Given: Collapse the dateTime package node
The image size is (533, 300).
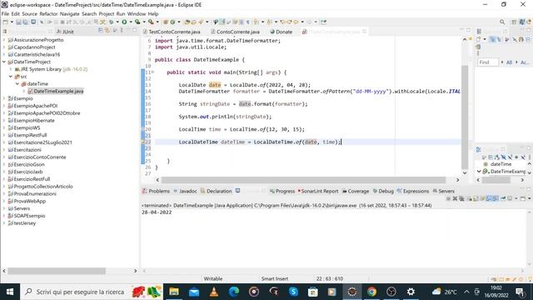Looking at the screenshot, I should coord(17,83).
